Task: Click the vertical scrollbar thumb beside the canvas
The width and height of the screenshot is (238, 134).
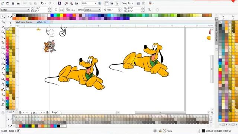Action: click(212, 69)
